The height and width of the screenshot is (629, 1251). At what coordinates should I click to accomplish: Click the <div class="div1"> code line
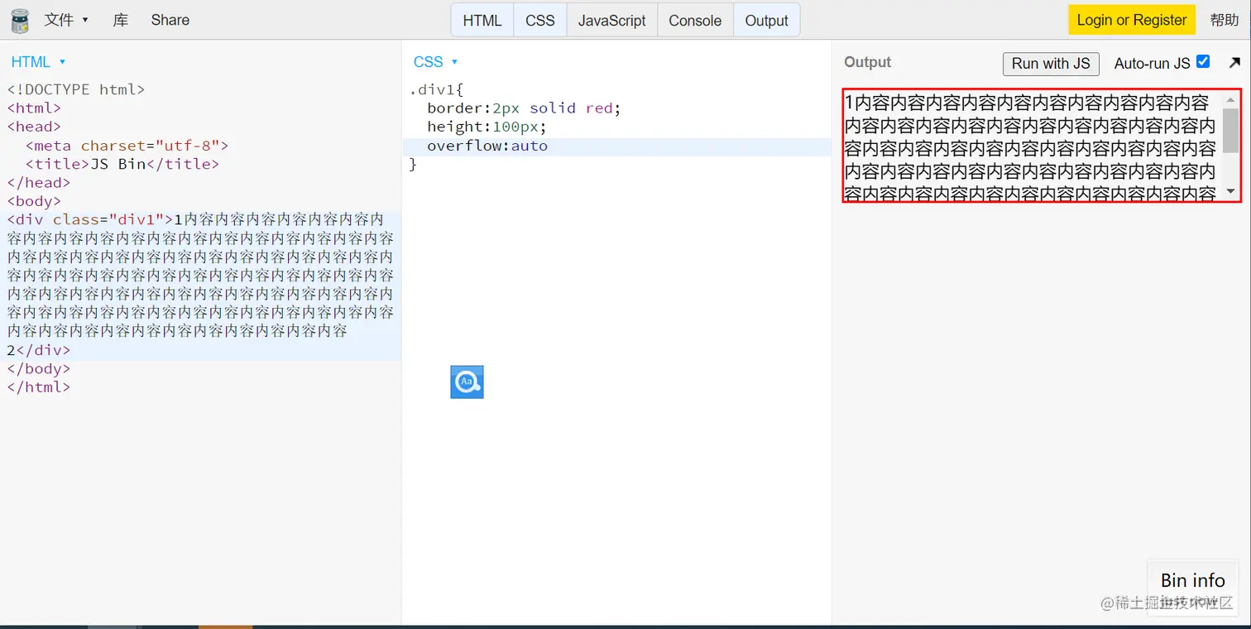click(x=195, y=220)
